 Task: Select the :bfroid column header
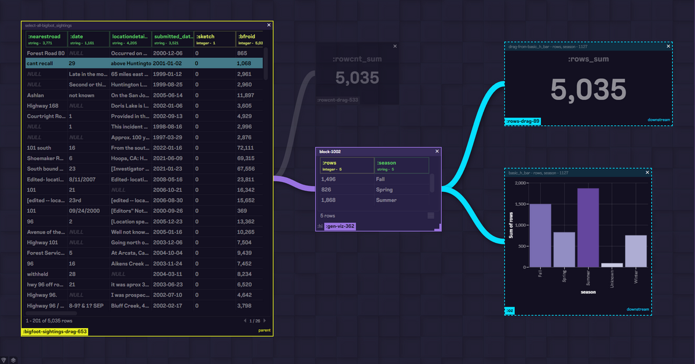coord(249,38)
